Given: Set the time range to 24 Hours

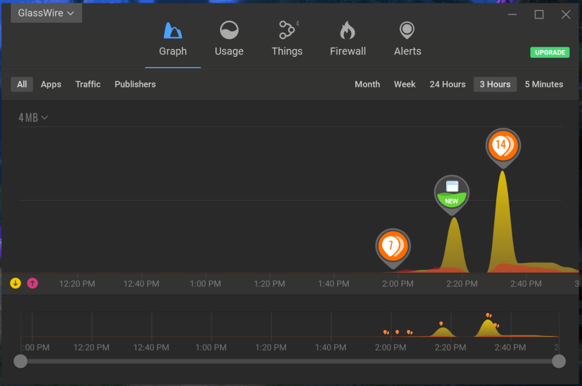Looking at the screenshot, I should pos(447,84).
